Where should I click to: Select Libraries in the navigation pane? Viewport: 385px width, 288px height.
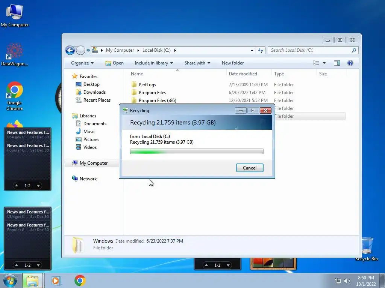pyautogui.click(x=84, y=116)
